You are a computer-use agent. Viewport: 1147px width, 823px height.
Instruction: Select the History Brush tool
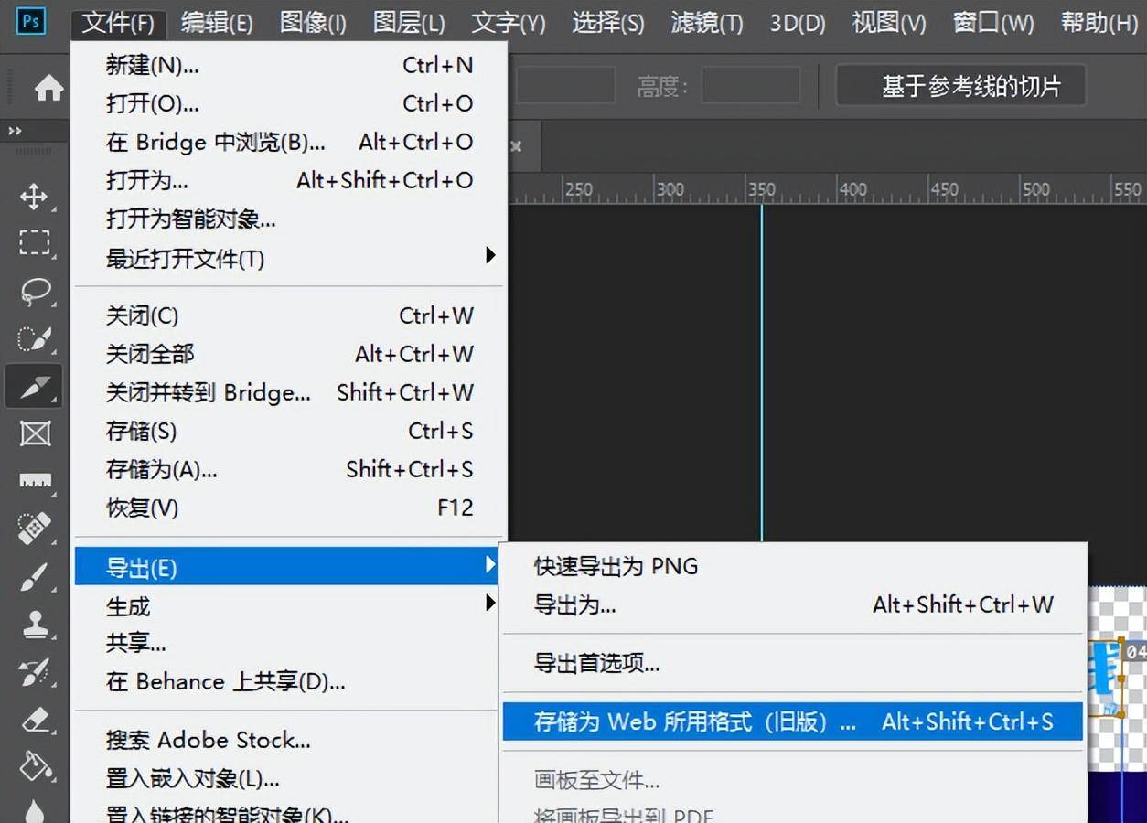pos(35,673)
